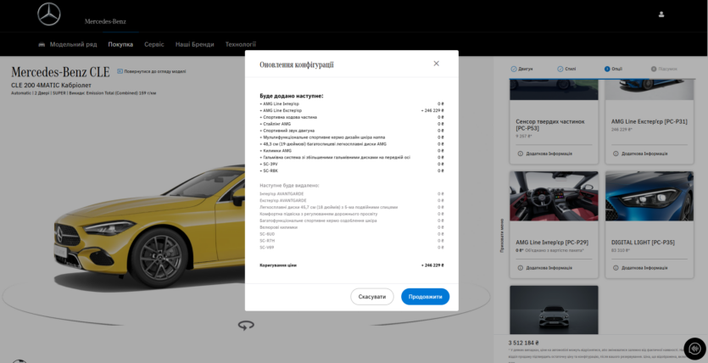
Task: Click the Стайлінг AMG line
Action: (352, 124)
